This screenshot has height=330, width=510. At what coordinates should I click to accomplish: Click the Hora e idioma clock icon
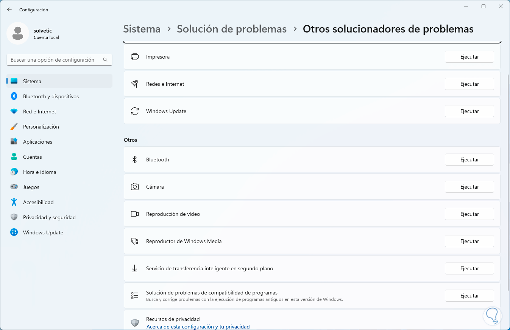[14, 172]
